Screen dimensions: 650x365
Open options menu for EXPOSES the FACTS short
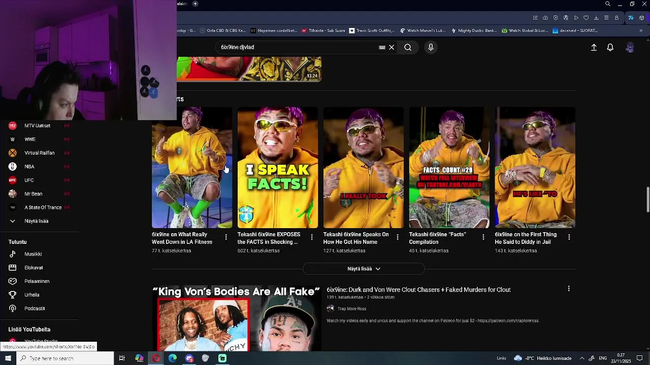(x=312, y=237)
